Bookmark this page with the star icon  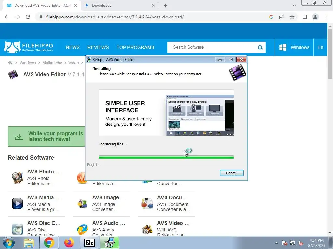click(292, 17)
